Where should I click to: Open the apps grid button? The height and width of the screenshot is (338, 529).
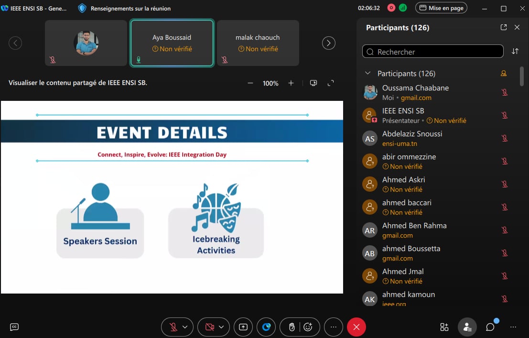[444, 327]
